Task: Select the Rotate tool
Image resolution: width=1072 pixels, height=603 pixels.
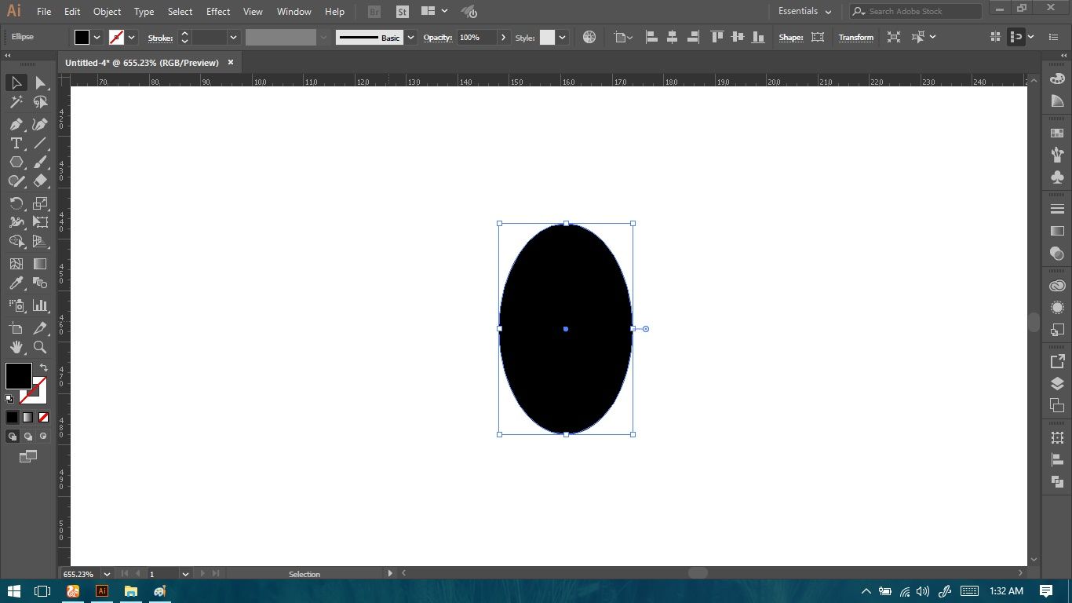Action: (x=16, y=203)
